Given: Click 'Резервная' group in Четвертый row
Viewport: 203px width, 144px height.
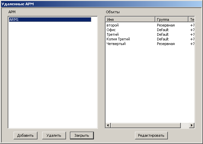Looking at the screenshot, I should [x=166, y=44].
